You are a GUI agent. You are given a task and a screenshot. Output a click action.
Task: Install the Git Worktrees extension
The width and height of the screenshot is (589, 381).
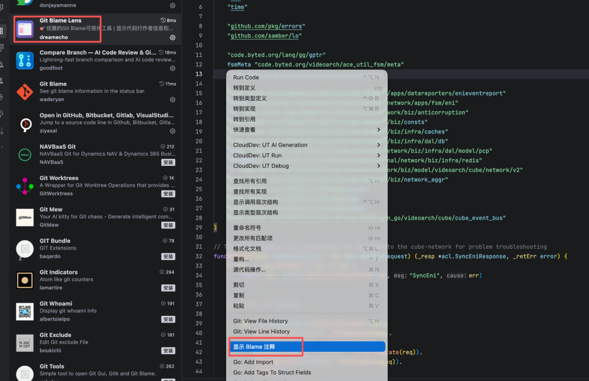169,194
